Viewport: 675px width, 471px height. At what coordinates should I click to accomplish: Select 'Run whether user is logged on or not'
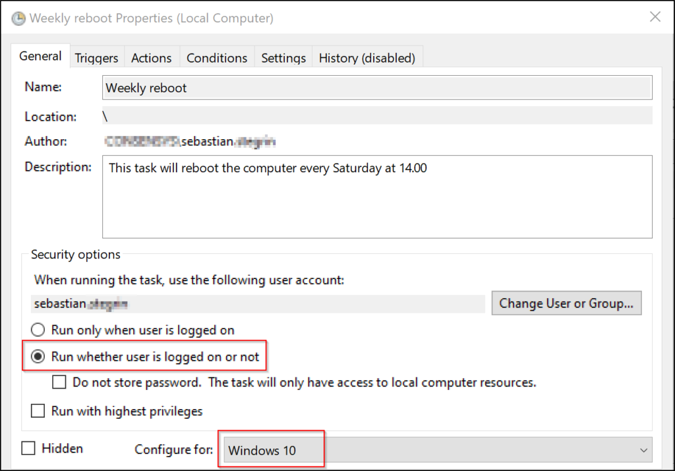(x=38, y=356)
